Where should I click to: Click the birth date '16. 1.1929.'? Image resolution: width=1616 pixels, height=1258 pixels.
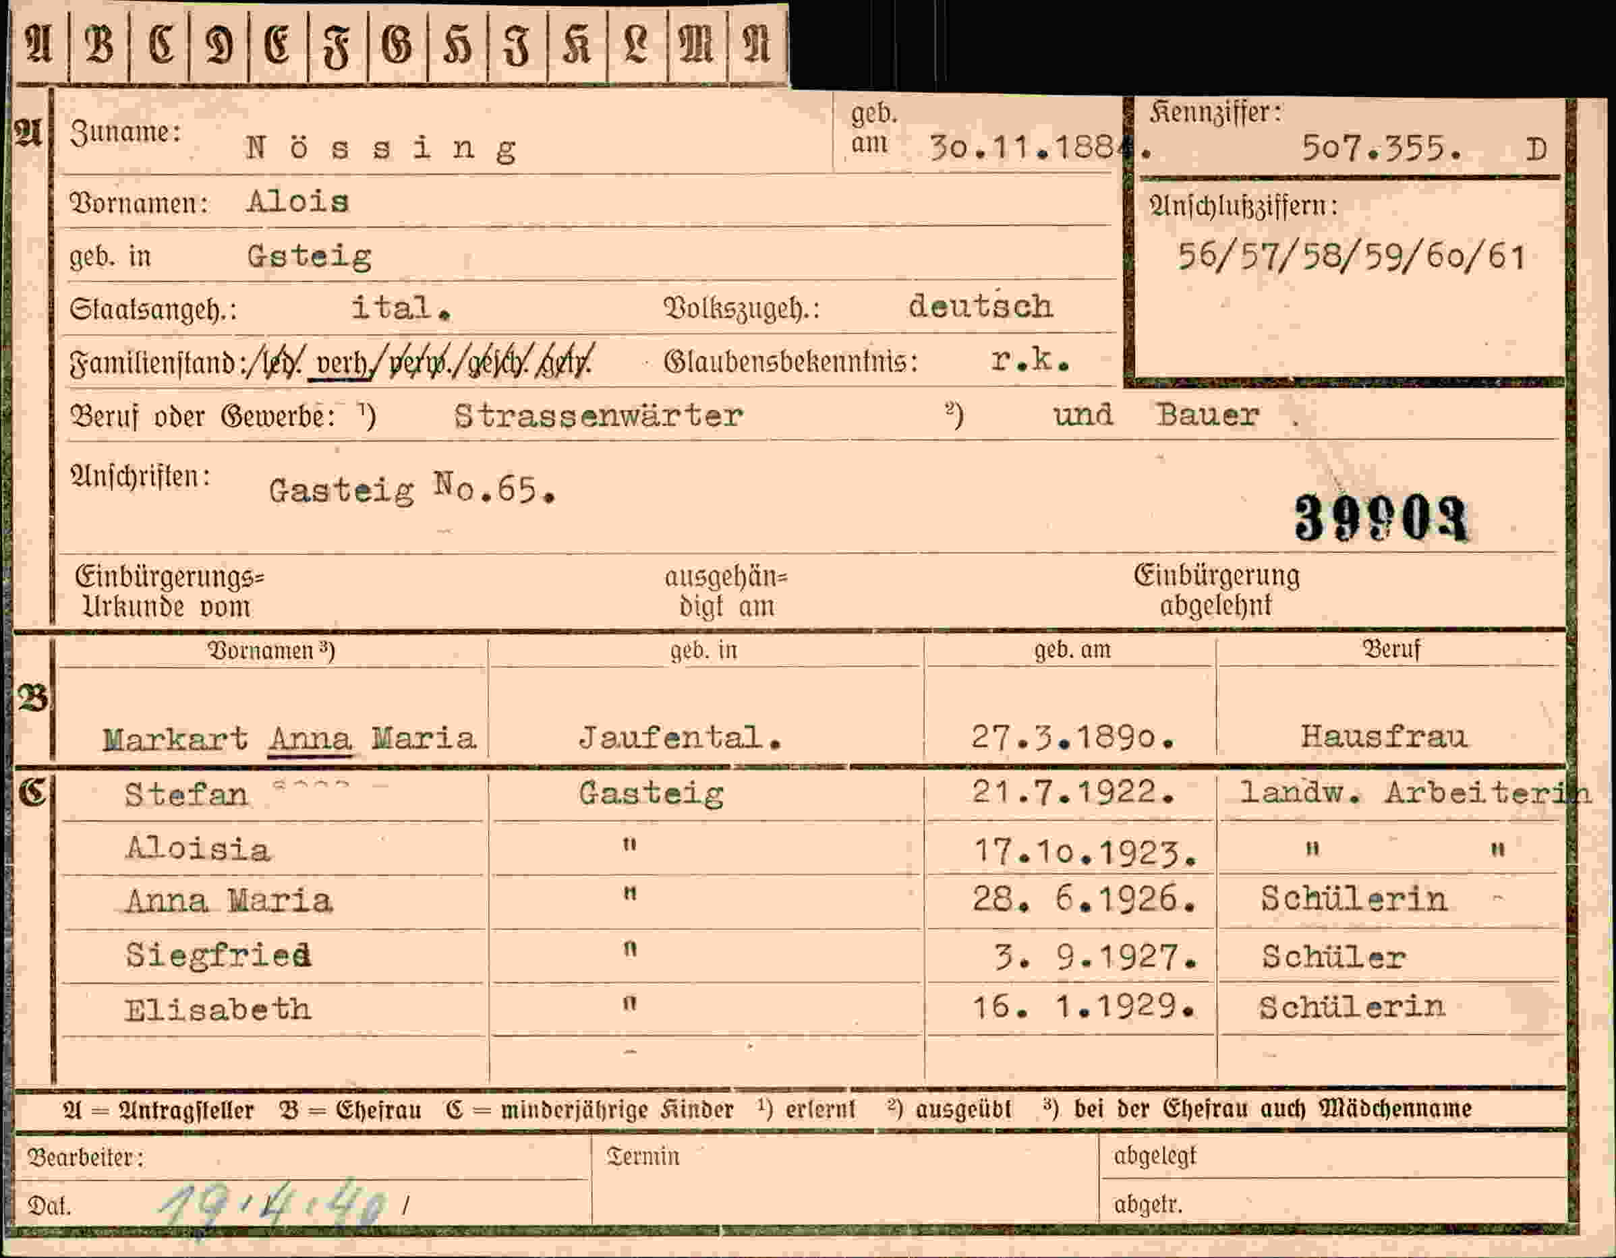pyautogui.click(x=1083, y=1007)
